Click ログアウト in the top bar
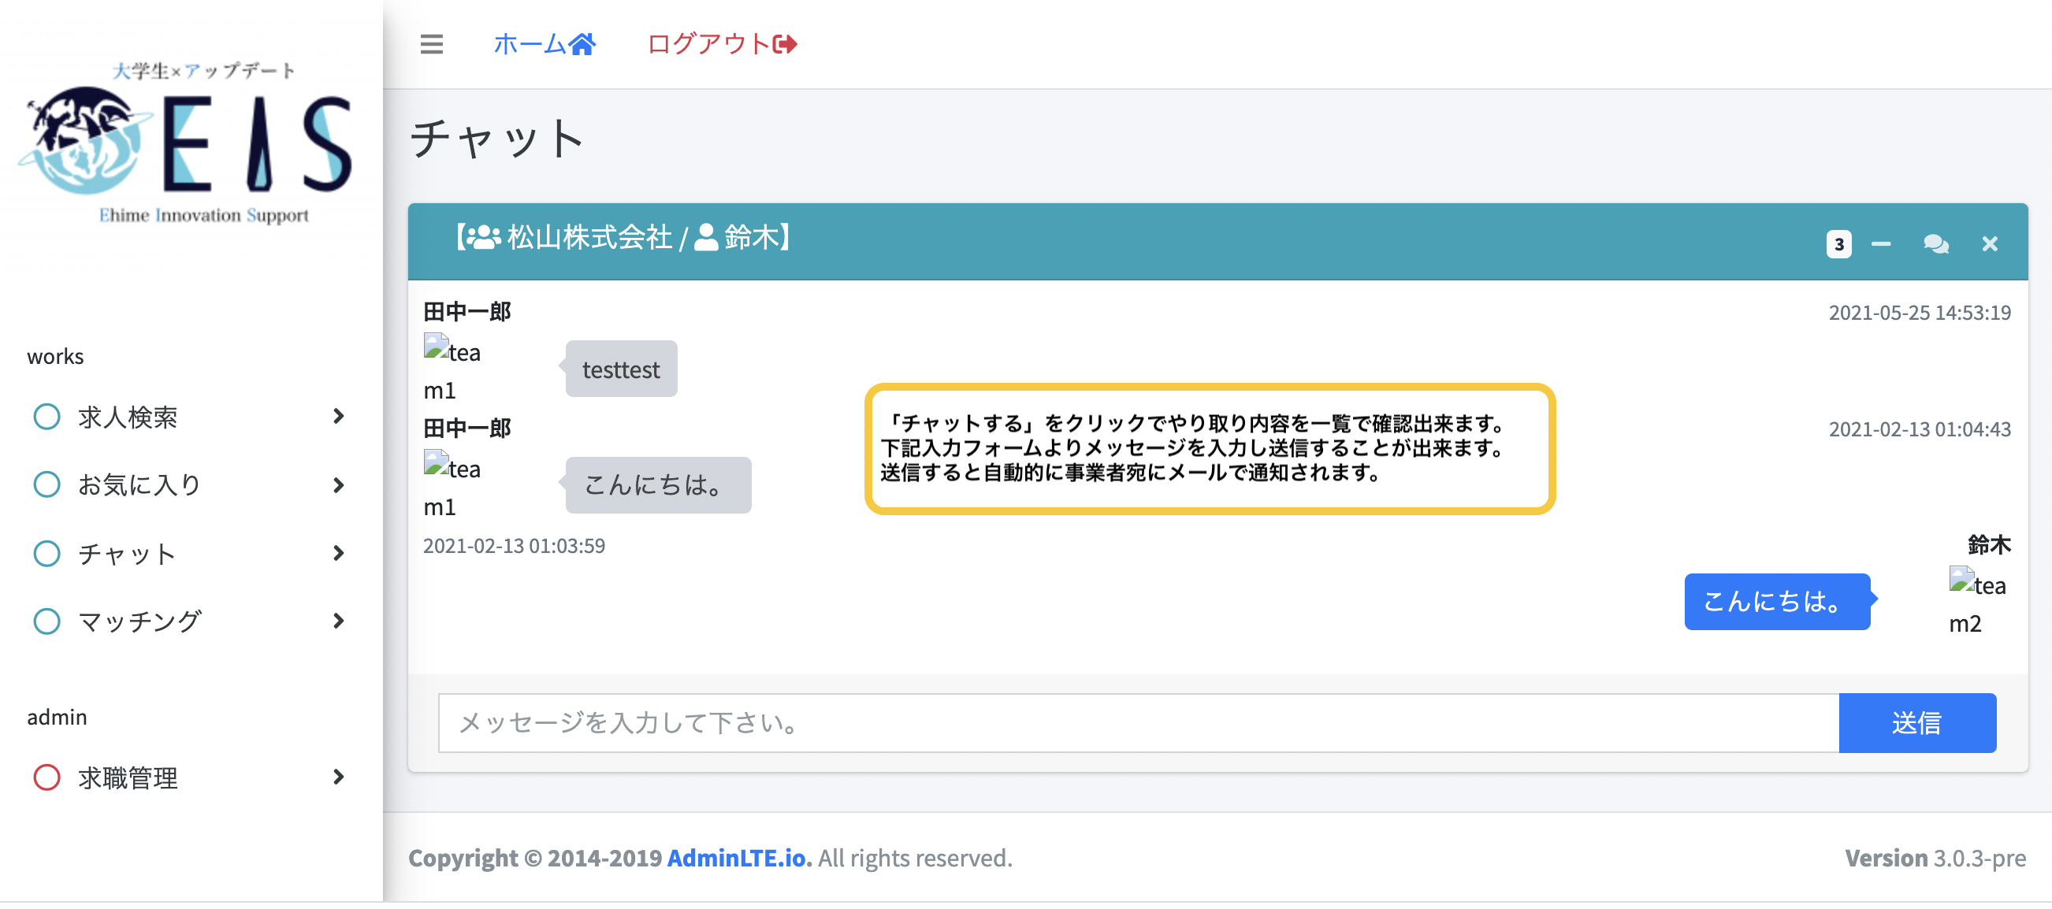 click(x=705, y=46)
